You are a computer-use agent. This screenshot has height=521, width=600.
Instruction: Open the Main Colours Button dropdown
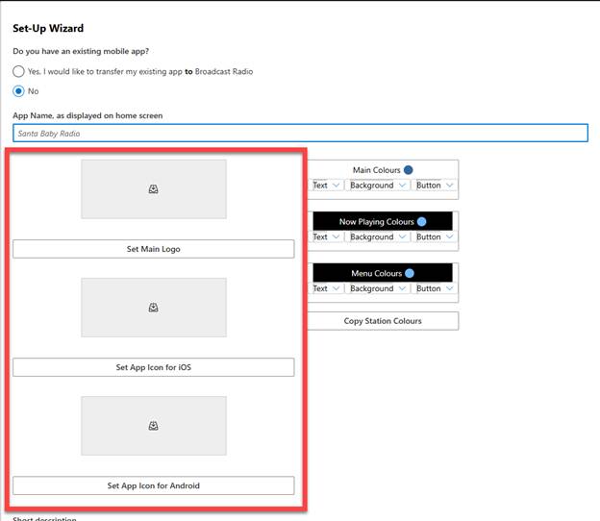[x=435, y=186]
